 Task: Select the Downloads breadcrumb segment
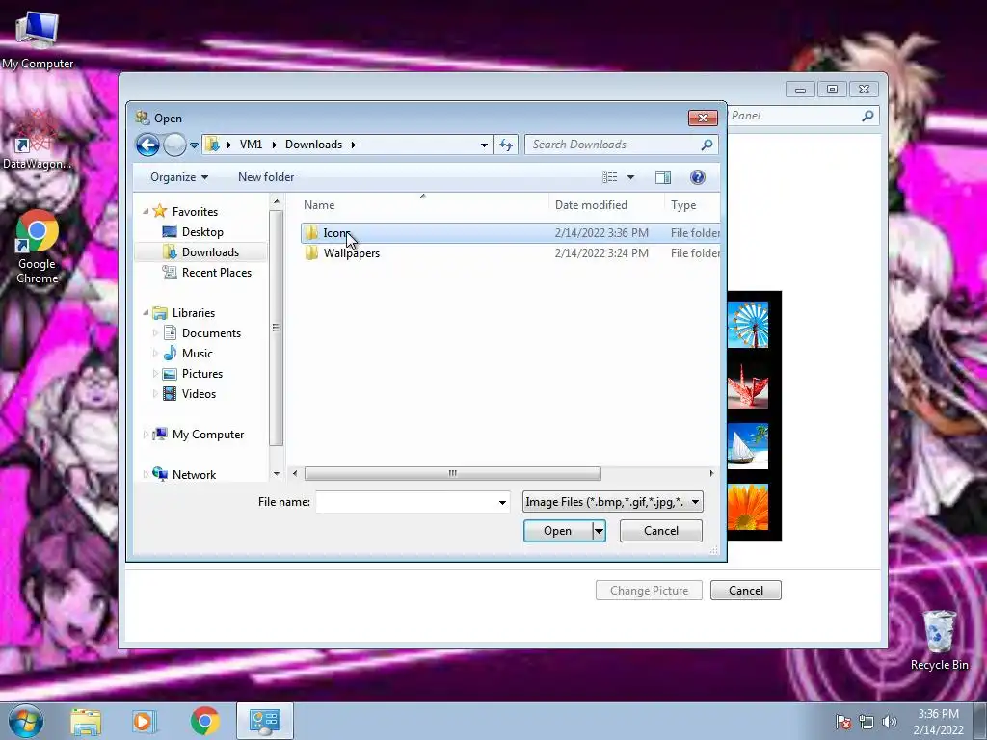pyautogui.click(x=313, y=145)
